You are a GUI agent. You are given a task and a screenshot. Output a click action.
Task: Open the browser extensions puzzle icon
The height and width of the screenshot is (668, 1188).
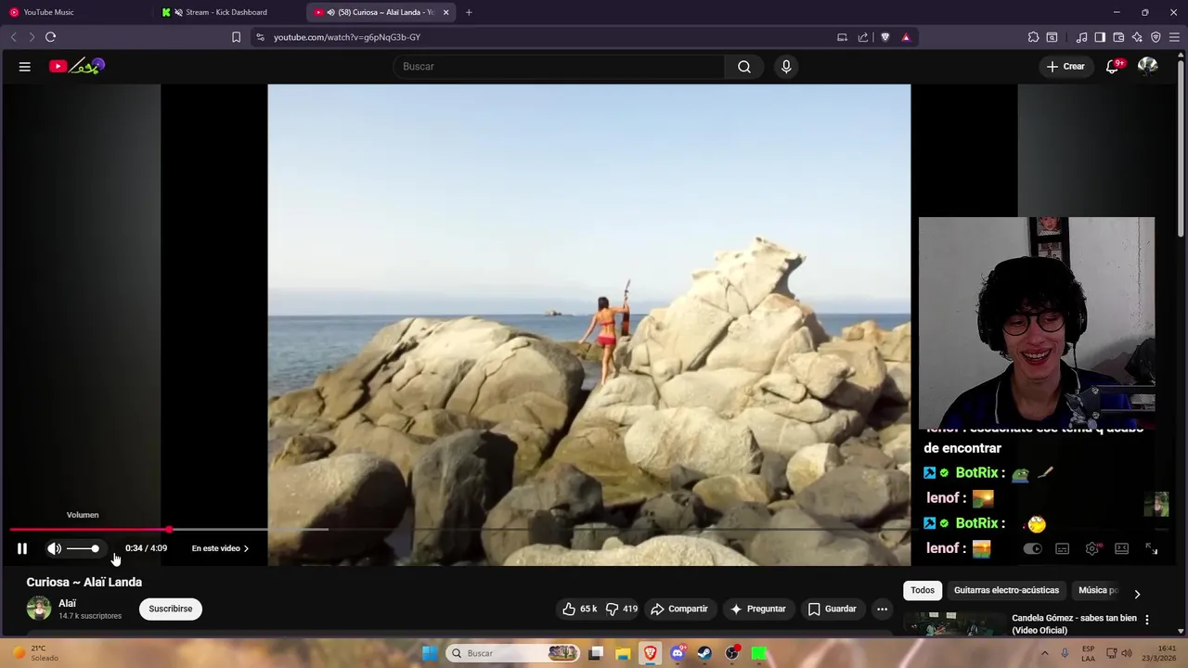1033,37
